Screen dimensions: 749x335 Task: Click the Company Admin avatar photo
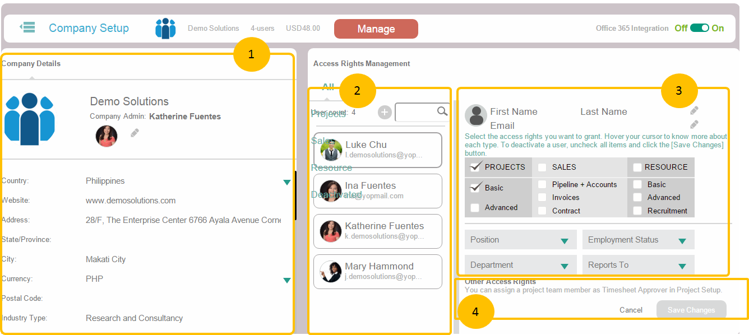click(x=107, y=136)
